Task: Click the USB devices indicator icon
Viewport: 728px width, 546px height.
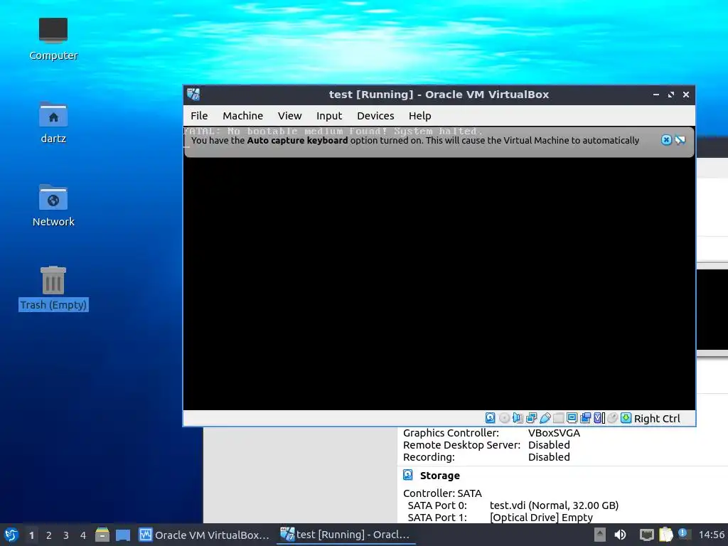Action: coord(545,418)
